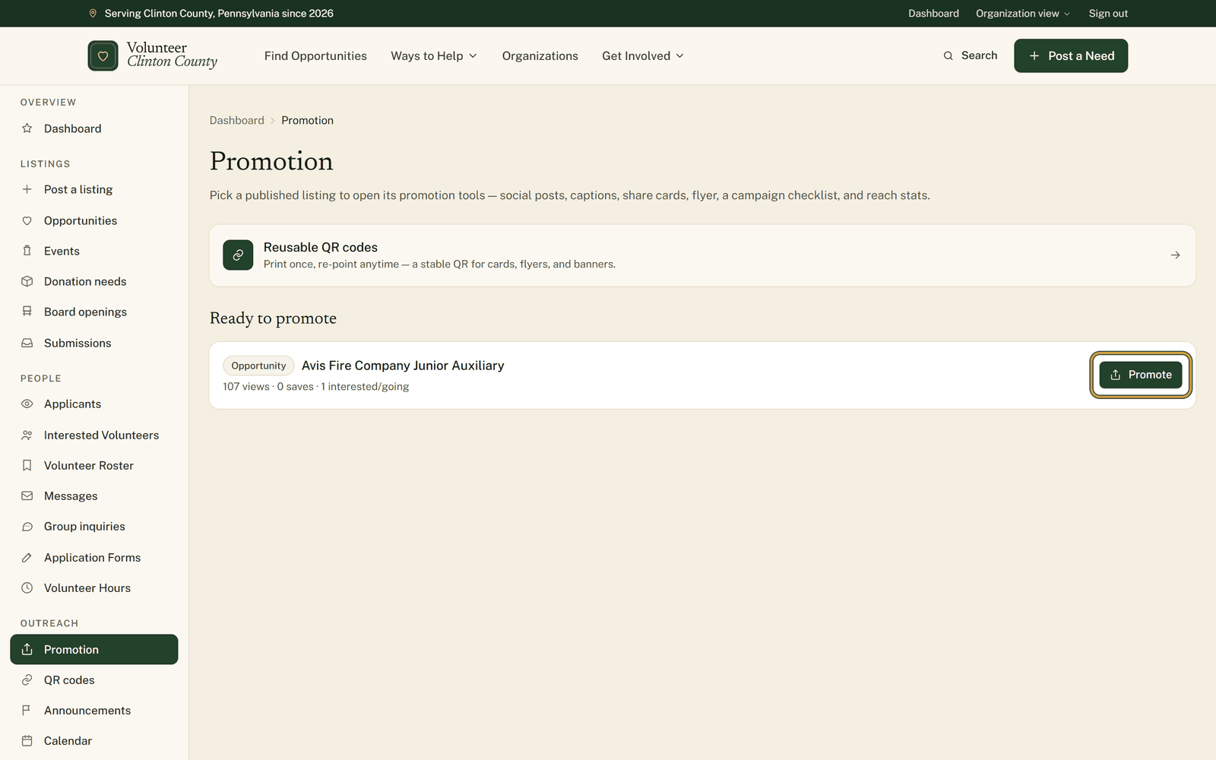The image size is (1216, 760).
Task: Click the arrow on Reusable QR codes card
Action: [1175, 255]
